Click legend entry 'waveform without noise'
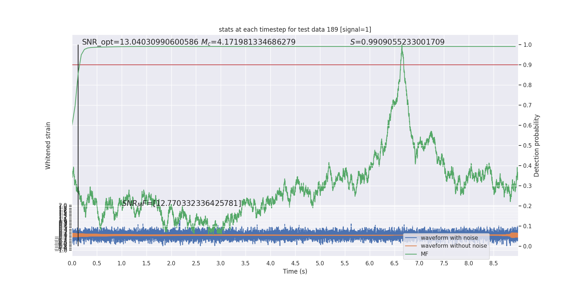Screen dimensions: 576x288 (x=454, y=246)
